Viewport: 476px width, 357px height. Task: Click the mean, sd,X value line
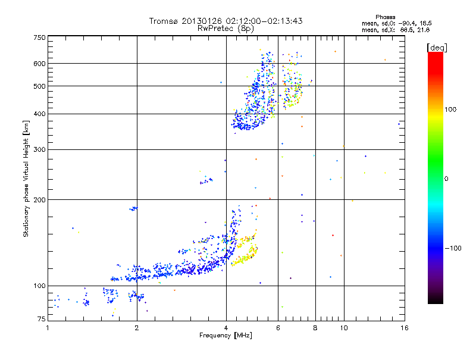pyautogui.click(x=396, y=30)
